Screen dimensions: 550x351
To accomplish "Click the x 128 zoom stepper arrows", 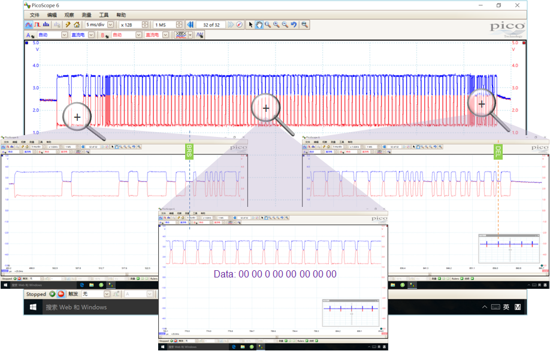I will pos(145,25).
